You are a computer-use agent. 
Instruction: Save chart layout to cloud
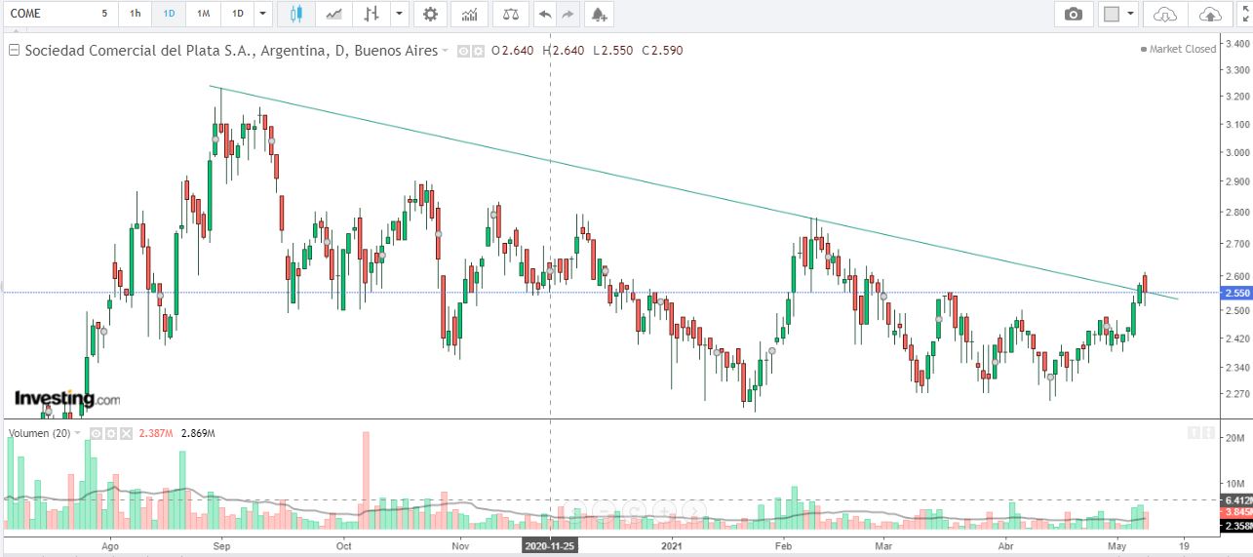(1209, 14)
